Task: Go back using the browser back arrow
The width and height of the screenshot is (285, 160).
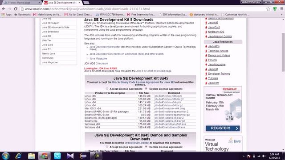Action: [x=4, y=9]
